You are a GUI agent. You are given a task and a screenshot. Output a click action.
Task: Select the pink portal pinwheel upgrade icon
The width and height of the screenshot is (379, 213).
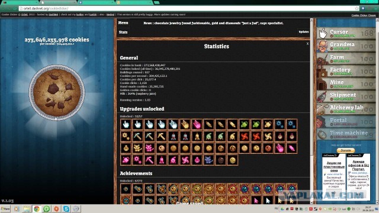tap(185, 160)
